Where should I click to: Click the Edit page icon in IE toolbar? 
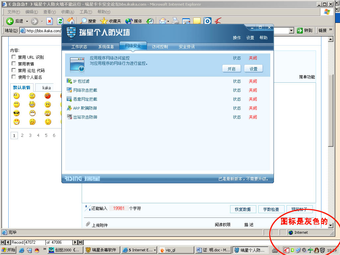pos(186,21)
